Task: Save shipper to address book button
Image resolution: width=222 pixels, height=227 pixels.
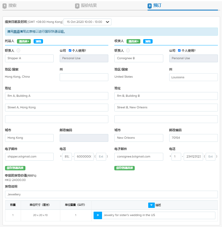Action: click(15, 168)
